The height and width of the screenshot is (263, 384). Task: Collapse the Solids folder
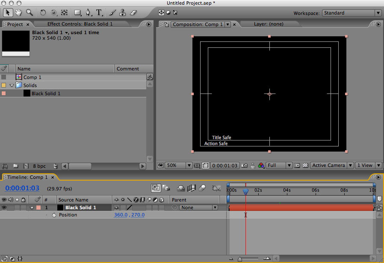pyautogui.click(x=12, y=85)
